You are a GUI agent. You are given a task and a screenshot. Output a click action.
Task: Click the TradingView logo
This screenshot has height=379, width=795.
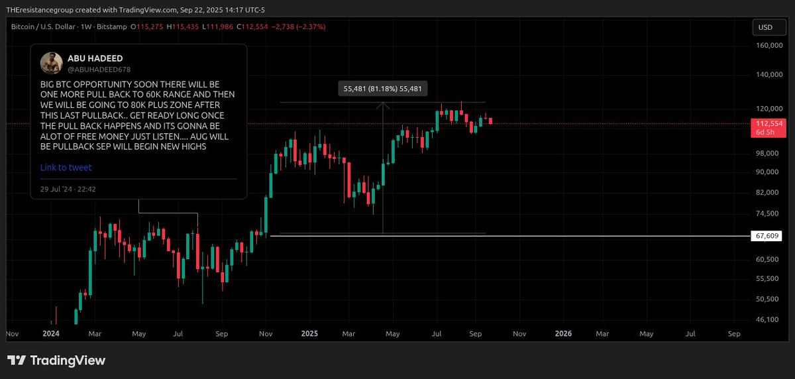click(x=56, y=360)
